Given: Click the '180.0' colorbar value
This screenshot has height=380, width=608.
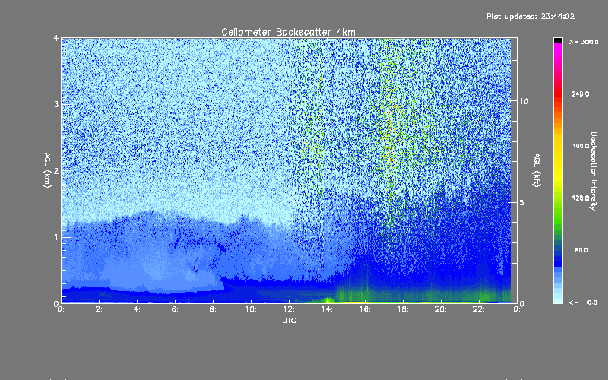Looking at the screenshot, I should (x=581, y=146).
